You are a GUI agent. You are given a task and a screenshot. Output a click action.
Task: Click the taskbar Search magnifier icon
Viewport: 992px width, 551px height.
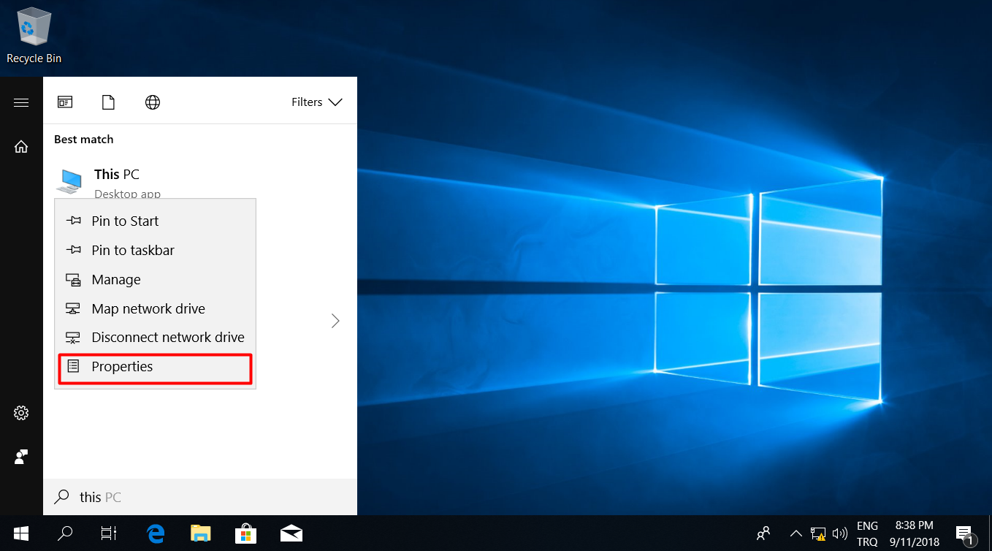[x=65, y=533]
